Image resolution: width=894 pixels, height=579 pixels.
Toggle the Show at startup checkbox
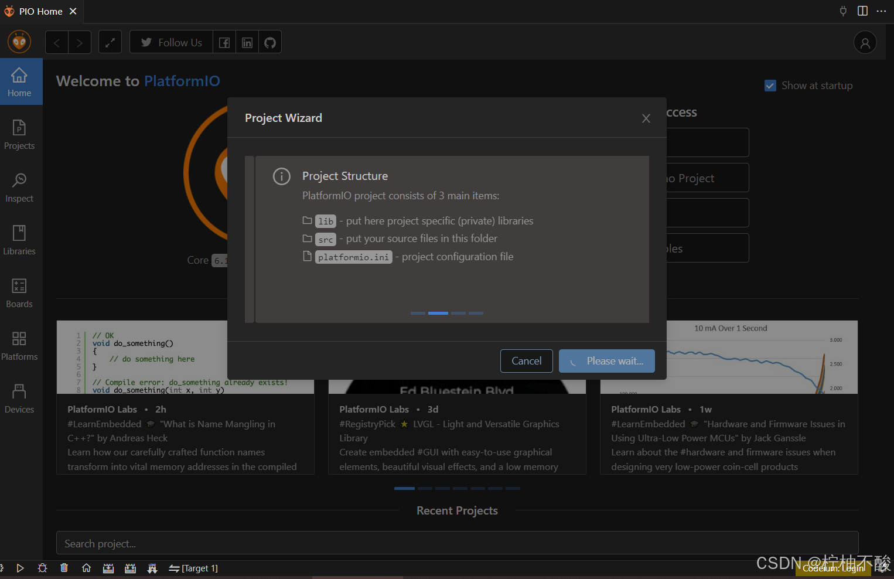click(x=770, y=86)
